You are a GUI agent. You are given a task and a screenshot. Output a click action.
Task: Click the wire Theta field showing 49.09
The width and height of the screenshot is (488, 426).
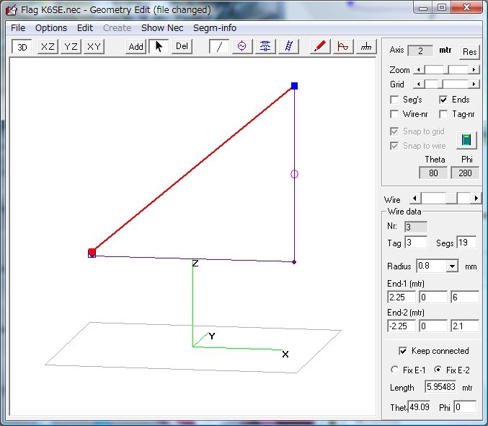point(420,407)
